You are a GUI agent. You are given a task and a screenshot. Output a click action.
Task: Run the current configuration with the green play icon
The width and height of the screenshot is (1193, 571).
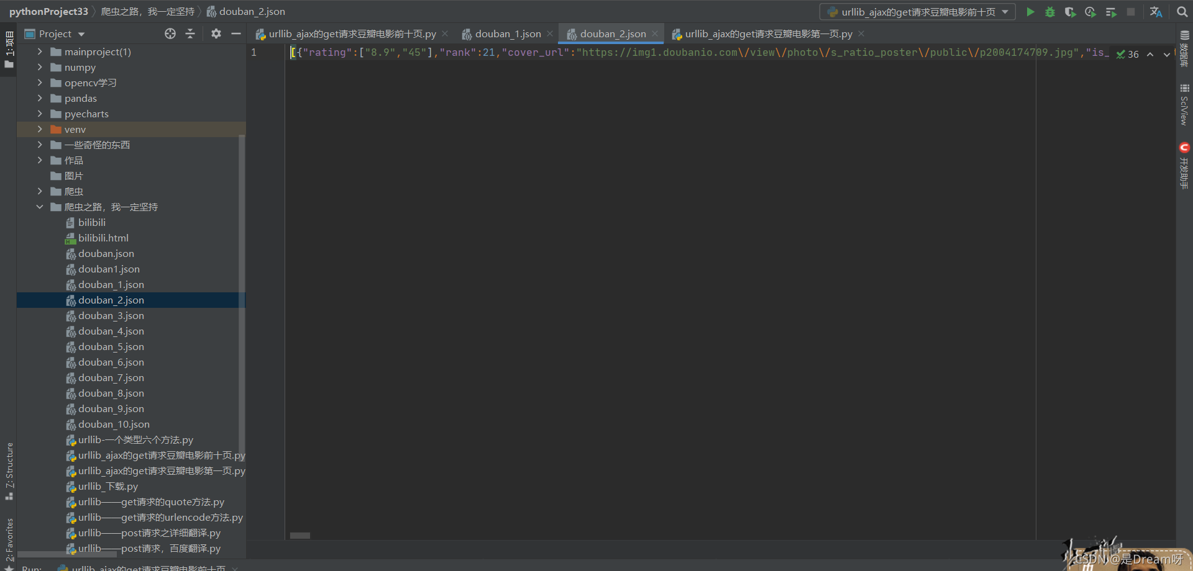coord(1030,12)
